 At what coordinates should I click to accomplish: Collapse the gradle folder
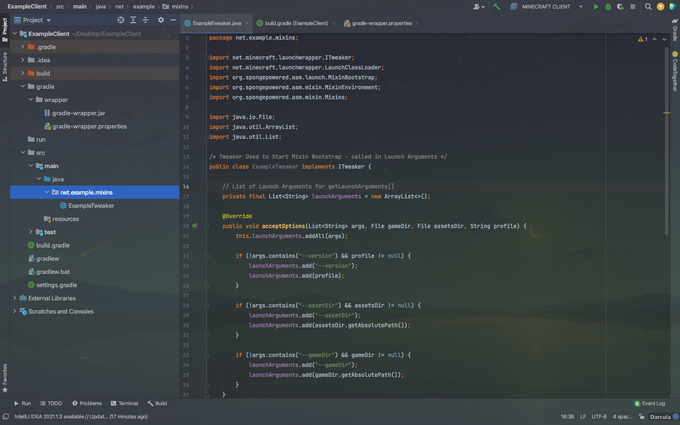pyautogui.click(x=23, y=86)
